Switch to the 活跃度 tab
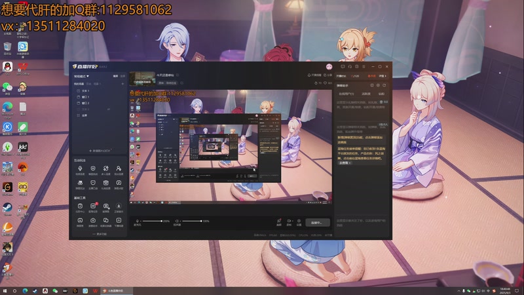This screenshot has width=524, height=295. pyautogui.click(x=366, y=94)
